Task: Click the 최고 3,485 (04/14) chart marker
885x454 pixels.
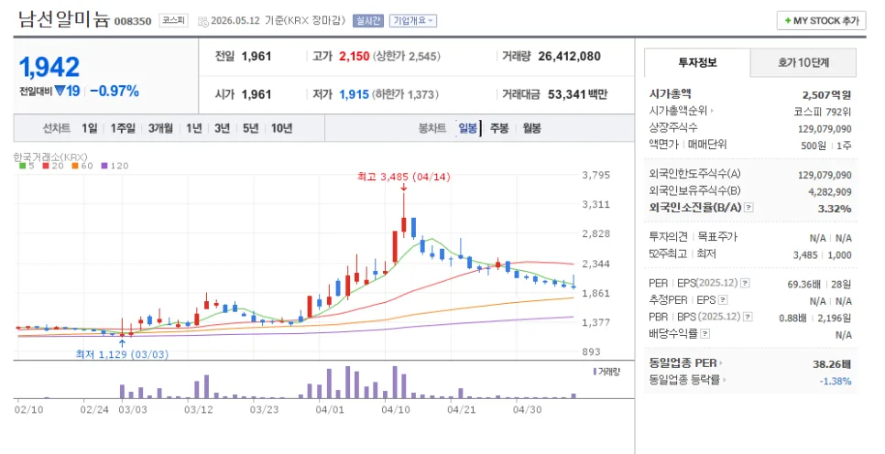Action: [403, 177]
